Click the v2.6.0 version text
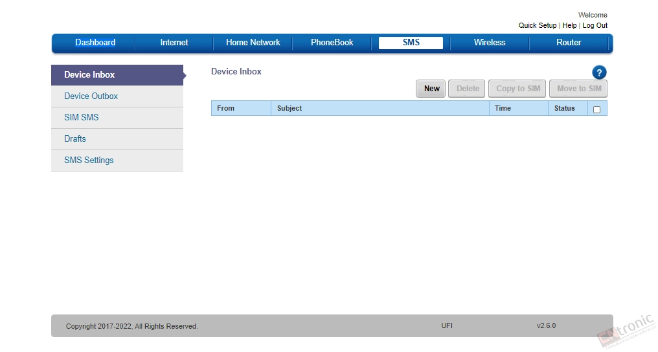Image resolution: width=658 pixels, height=352 pixels. (546, 325)
